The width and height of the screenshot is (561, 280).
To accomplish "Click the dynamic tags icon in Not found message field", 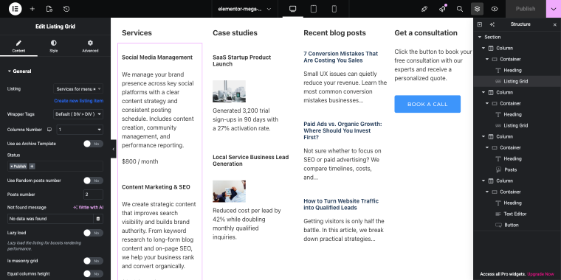I will pyautogui.click(x=98, y=219).
